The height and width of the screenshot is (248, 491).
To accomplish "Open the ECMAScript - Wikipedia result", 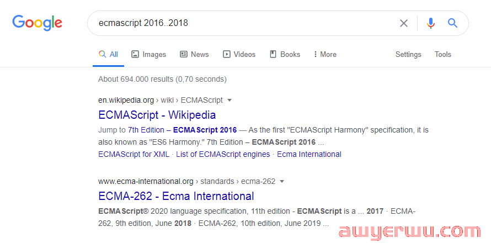I will [157, 115].
